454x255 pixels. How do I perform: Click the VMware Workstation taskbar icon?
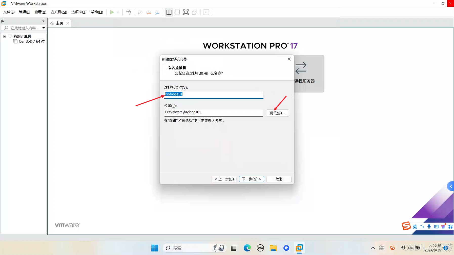(299, 248)
